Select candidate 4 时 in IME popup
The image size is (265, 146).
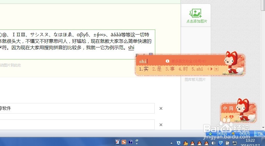[x=183, y=69]
